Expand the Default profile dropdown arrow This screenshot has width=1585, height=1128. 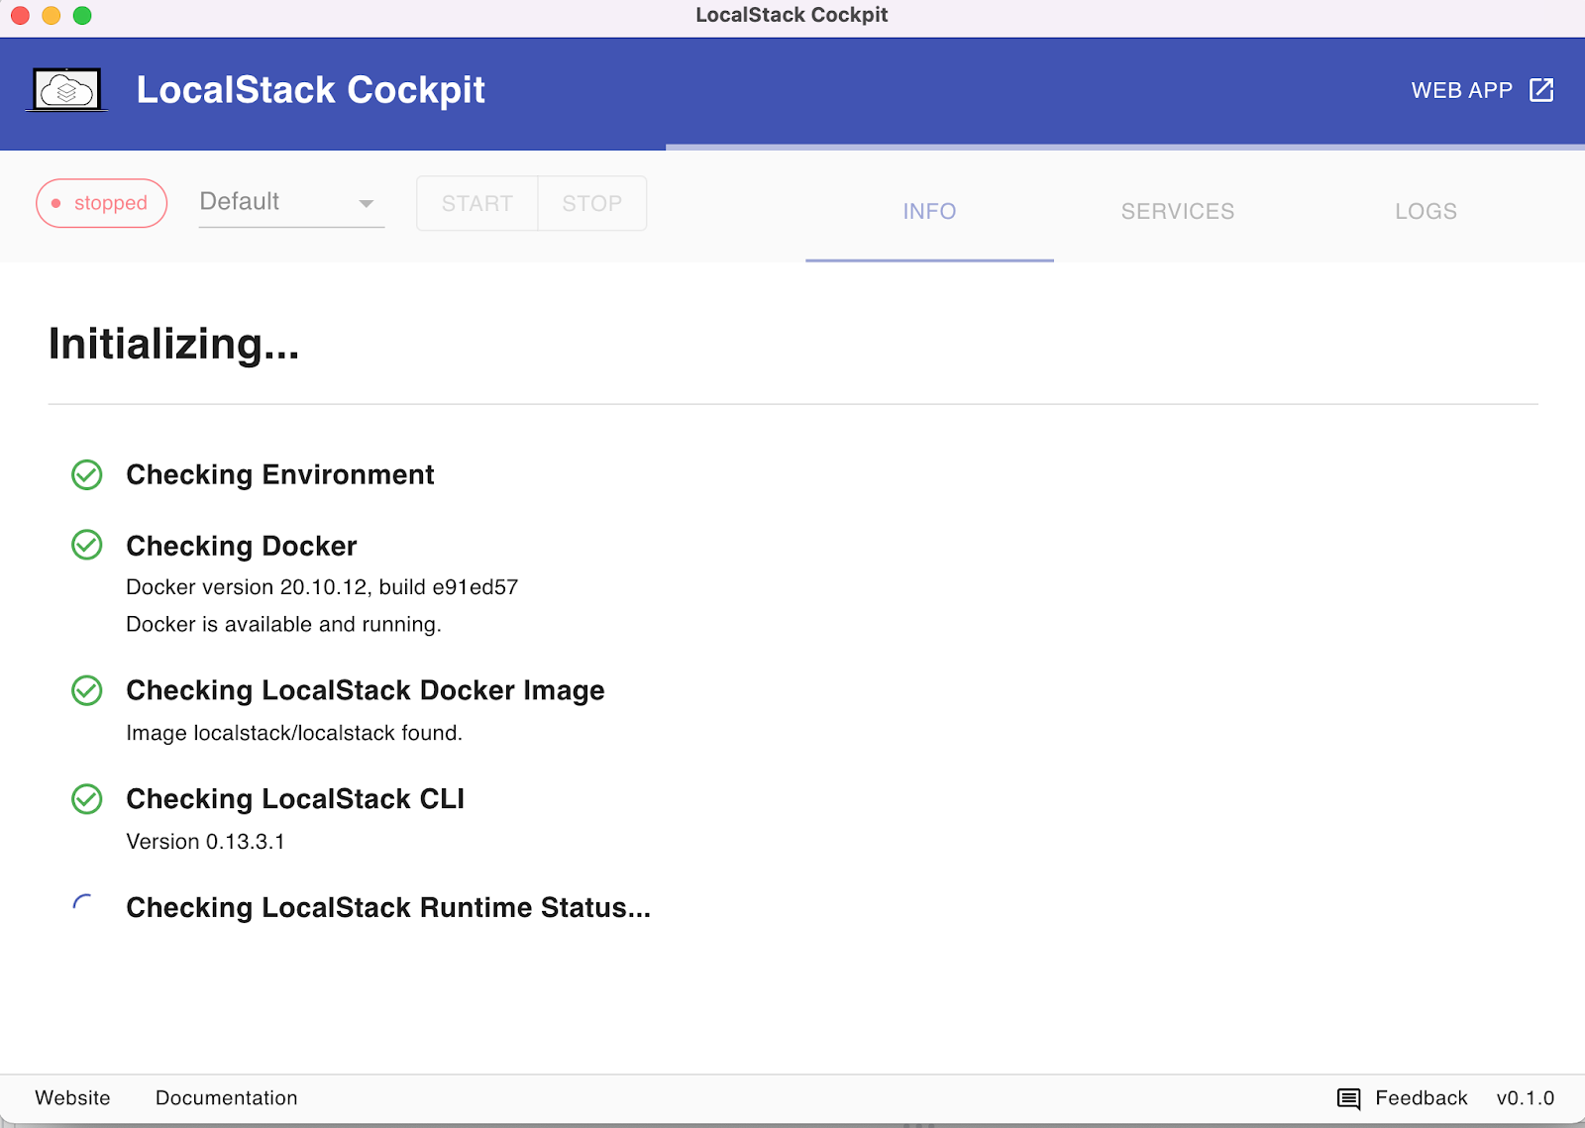(x=366, y=203)
